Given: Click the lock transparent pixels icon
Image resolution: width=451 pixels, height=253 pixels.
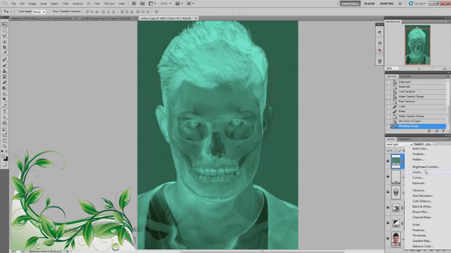Looking at the screenshot, I should pos(396,150).
